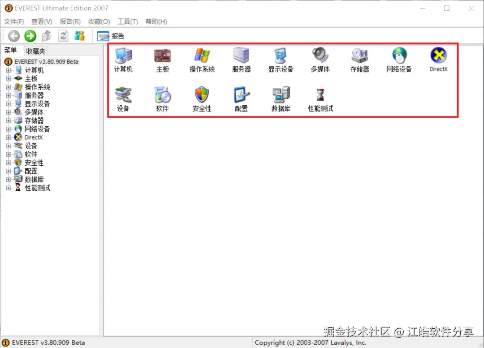The width and height of the screenshot is (484, 348).
Task: Expand the 主板 tree node
Action: pos(9,79)
